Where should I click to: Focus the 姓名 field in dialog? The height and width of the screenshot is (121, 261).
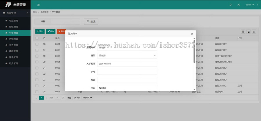tap(127, 80)
